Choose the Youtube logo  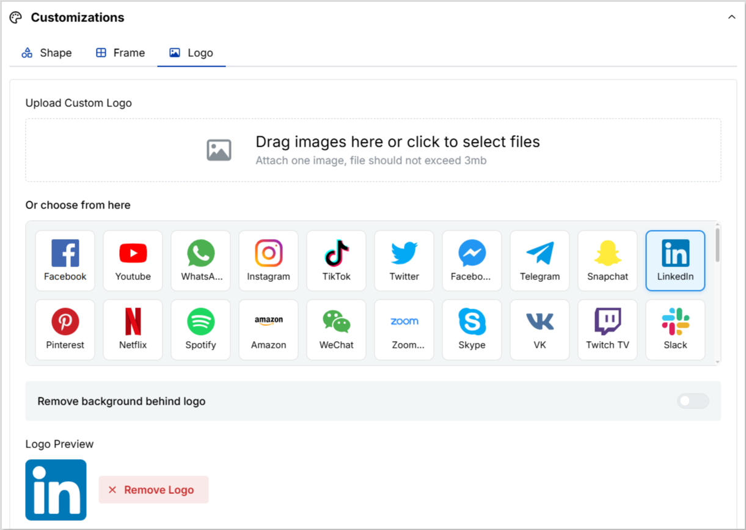tap(133, 260)
